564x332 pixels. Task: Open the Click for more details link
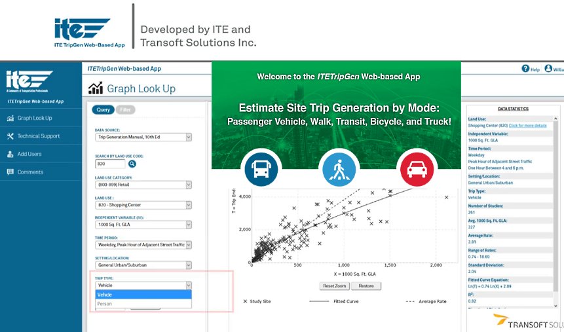point(528,126)
